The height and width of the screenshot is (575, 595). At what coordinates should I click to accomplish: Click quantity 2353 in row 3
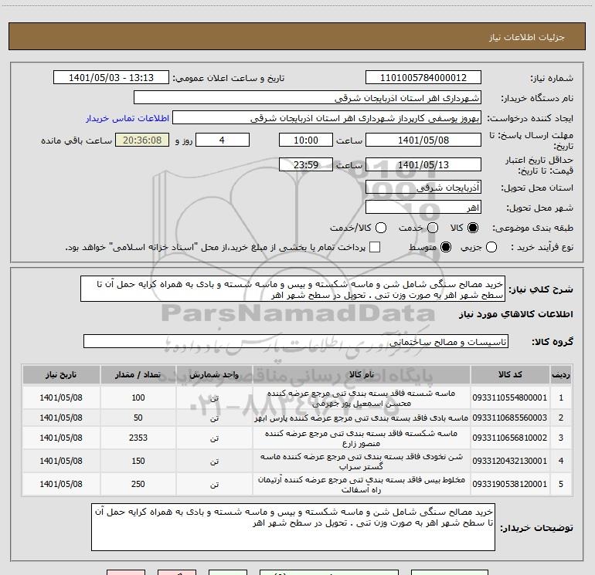pyautogui.click(x=138, y=438)
